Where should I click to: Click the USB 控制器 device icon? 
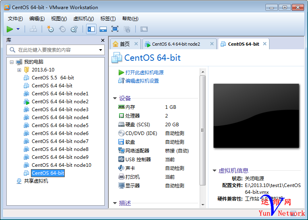coord(121,159)
